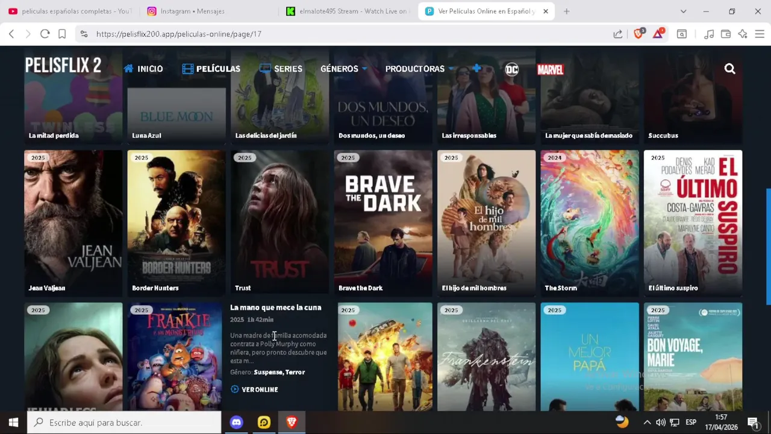Open site settings icon beside the URL
The height and width of the screenshot is (434, 771).
point(84,34)
